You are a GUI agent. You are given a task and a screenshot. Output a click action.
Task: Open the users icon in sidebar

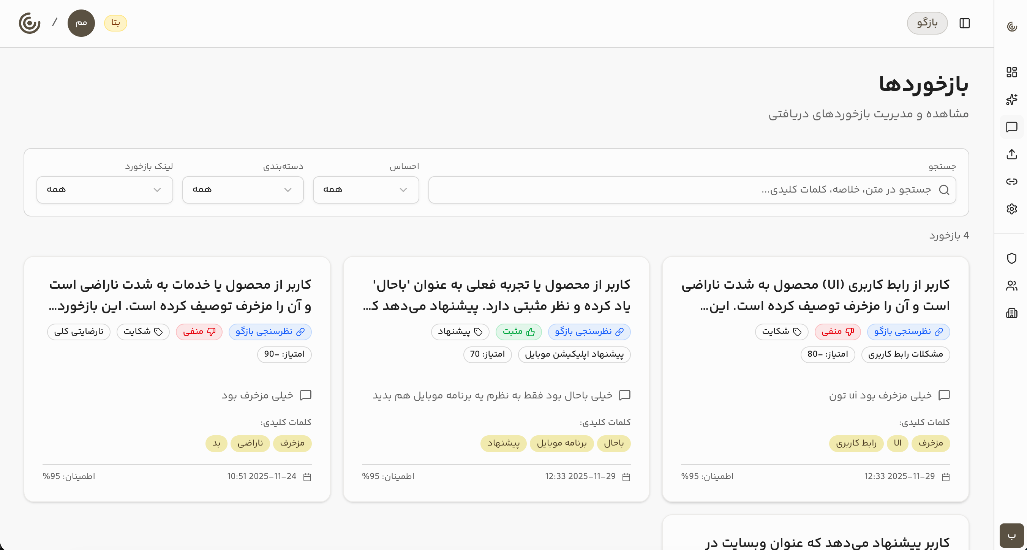[x=1011, y=286]
